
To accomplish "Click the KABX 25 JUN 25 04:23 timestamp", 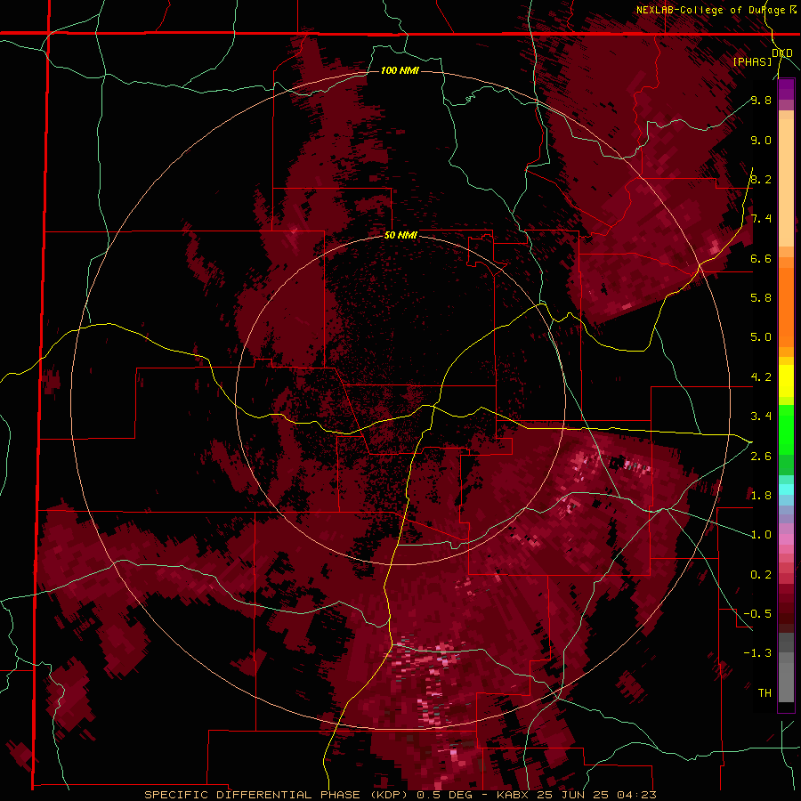I will tap(577, 795).
